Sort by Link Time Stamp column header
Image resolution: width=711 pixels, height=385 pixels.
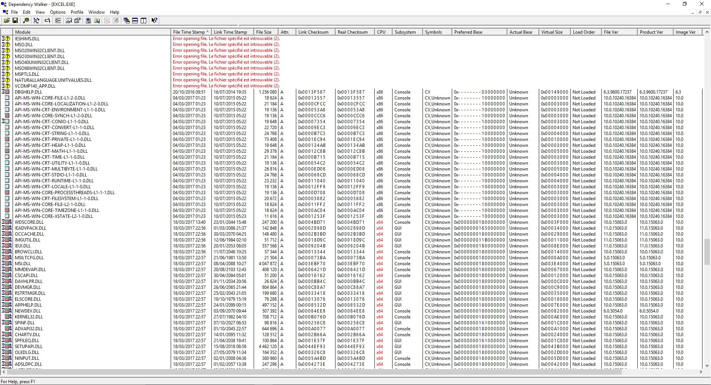pyautogui.click(x=233, y=32)
